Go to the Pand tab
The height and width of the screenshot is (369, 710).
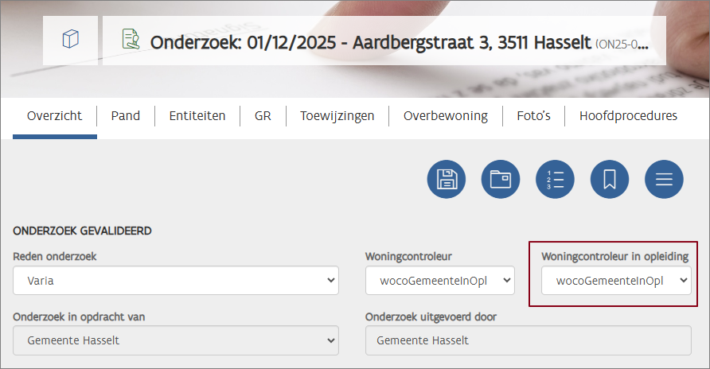[126, 116]
